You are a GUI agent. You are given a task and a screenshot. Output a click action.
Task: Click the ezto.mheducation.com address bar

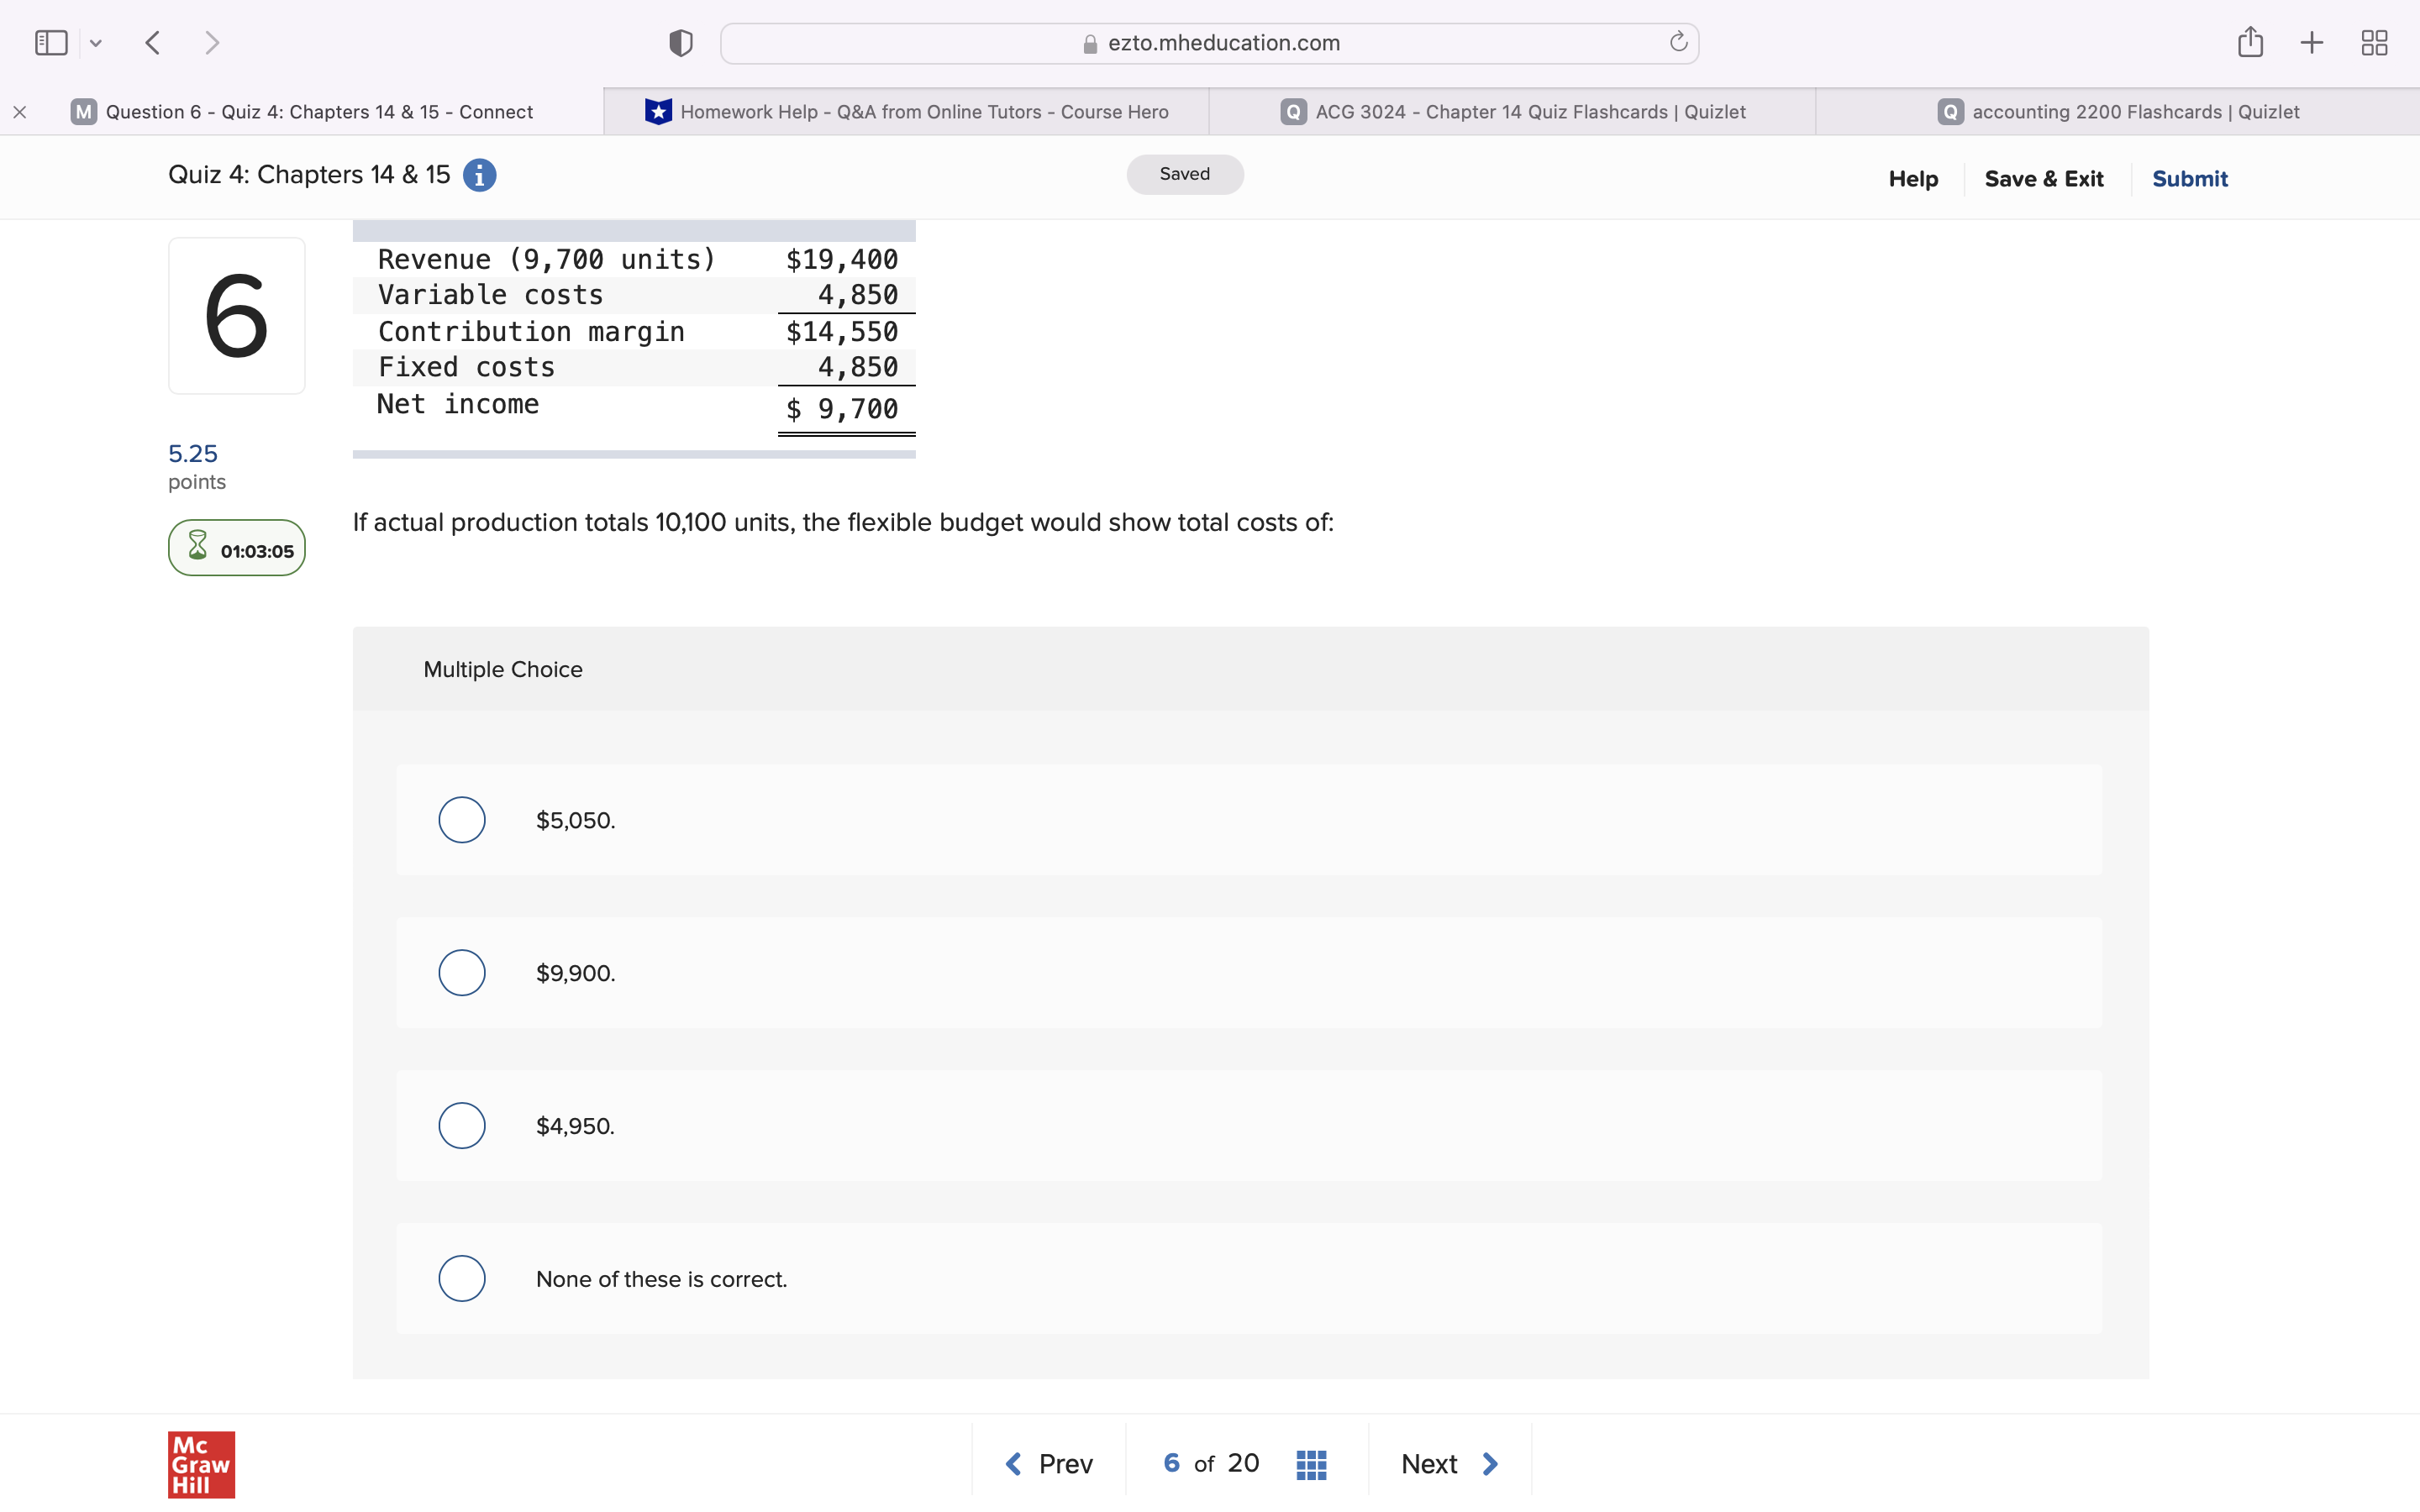(1210, 43)
